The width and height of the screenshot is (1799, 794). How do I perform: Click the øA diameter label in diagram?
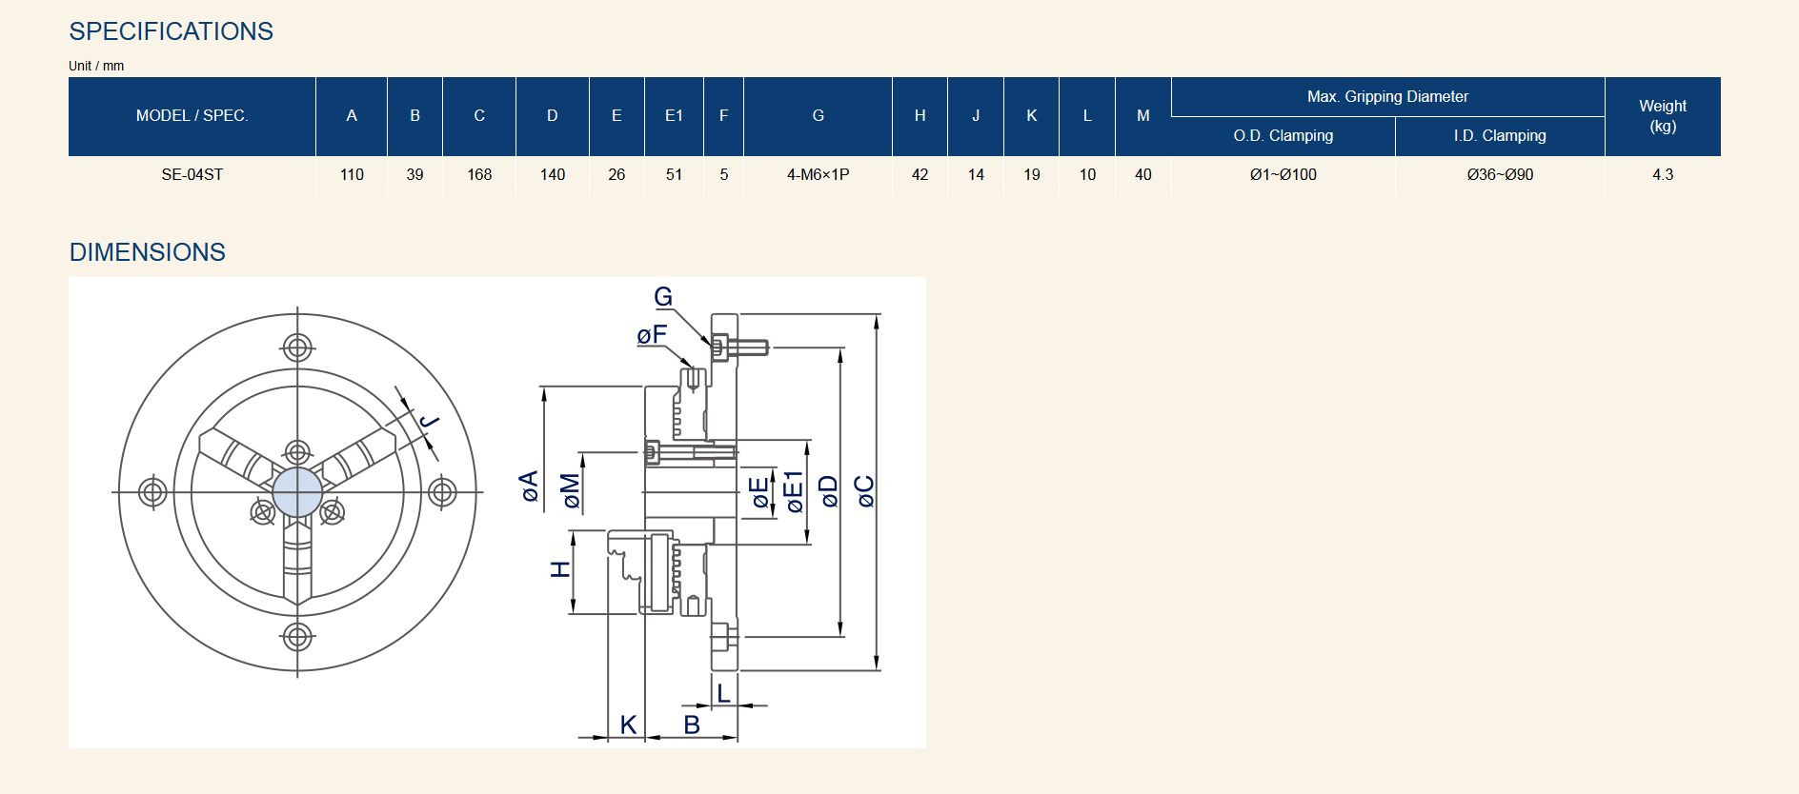[530, 486]
